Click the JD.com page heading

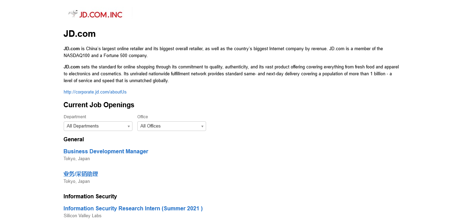click(79, 34)
